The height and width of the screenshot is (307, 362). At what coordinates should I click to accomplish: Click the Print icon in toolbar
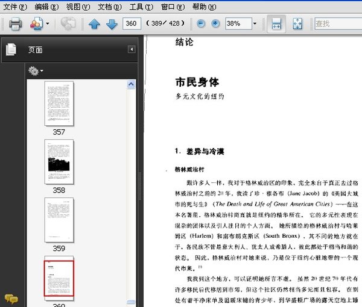point(14,24)
